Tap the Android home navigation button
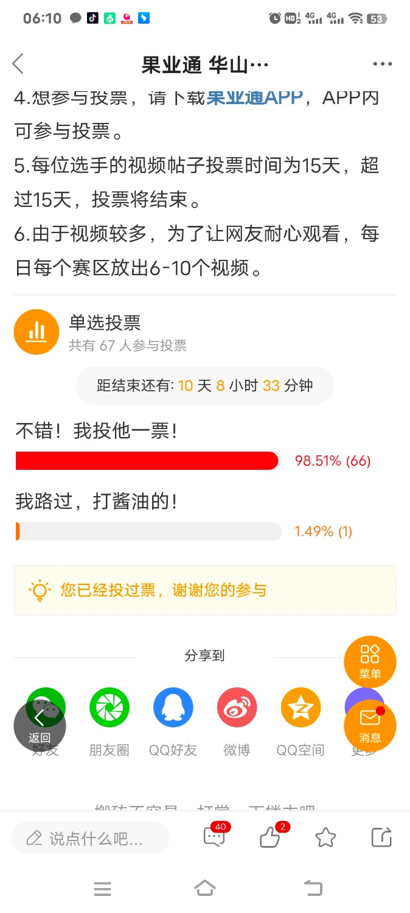The height and width of the screenshot is (913, 410). pyautogui.click(x=205, y=889)
